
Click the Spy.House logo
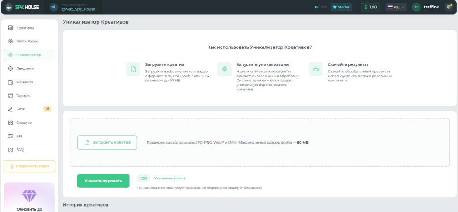(22, 7)
